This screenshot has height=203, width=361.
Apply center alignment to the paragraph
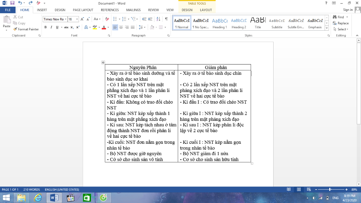pos(121,27)
